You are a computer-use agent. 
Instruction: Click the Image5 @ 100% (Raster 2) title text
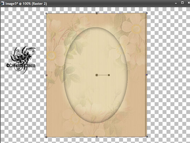tap(26, 4)
